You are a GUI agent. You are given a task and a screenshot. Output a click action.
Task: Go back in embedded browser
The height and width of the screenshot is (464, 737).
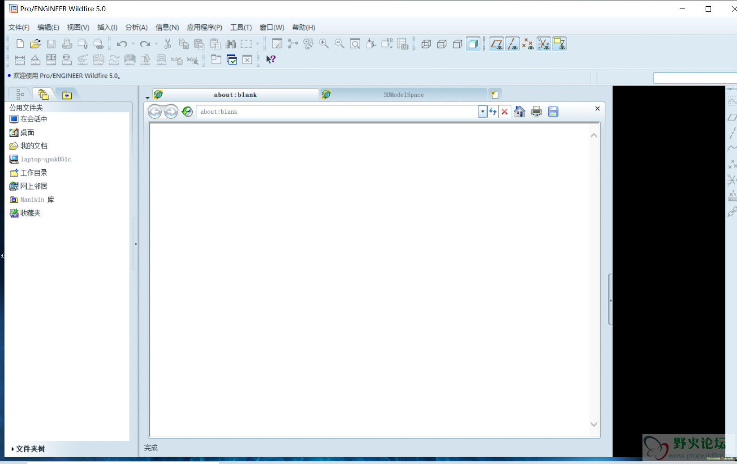tap(155, 112)
